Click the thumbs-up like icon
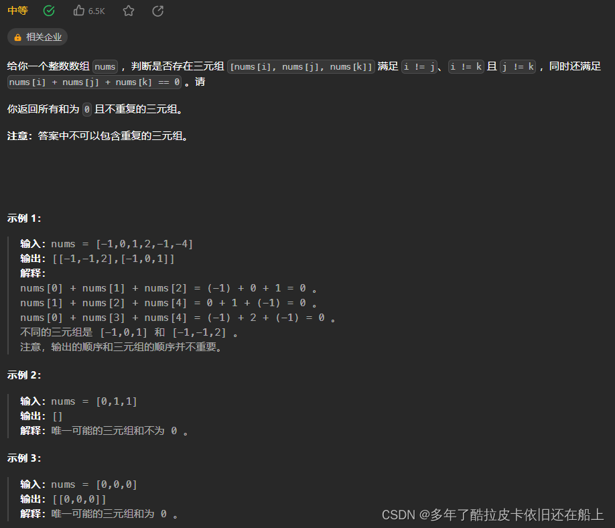Image resolution: width=615 pixels, height=528 pixels. [78, 11]
